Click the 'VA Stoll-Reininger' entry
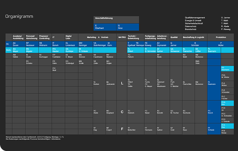238x151 pixels. coord(100,44)
